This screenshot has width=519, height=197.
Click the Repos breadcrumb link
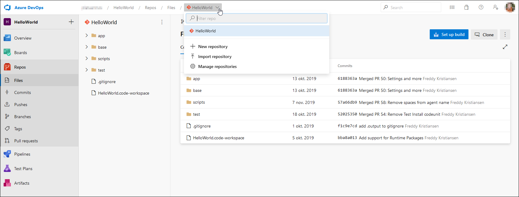click(150, 8)
